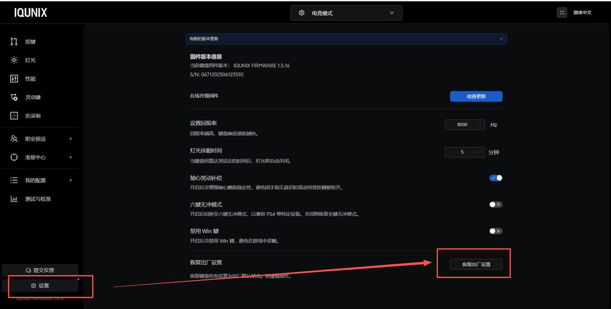Click the 职业预设 person icon
611x309 pixels.
point(14,139)
